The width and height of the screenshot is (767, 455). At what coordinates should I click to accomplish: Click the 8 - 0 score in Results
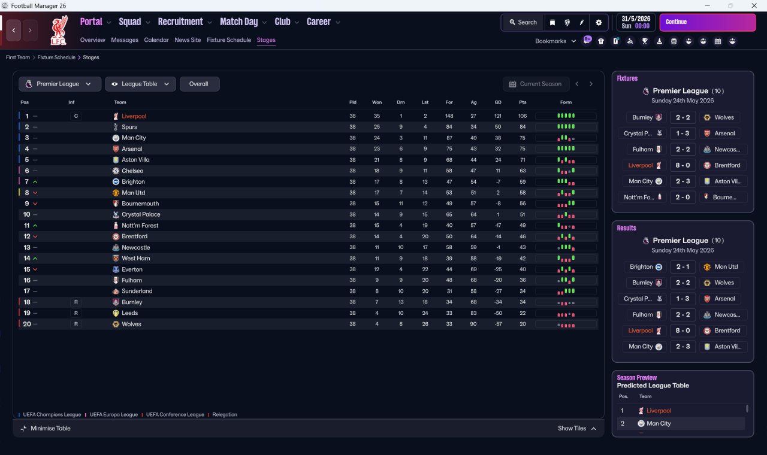683,330
